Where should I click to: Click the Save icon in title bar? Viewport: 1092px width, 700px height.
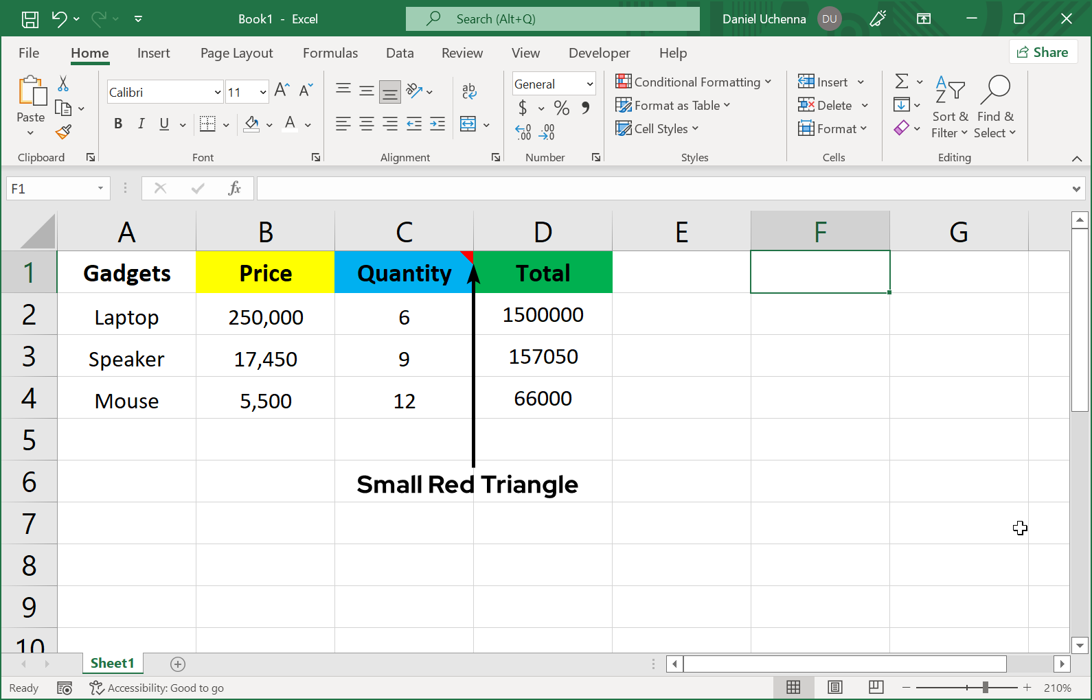pos(30,19)
